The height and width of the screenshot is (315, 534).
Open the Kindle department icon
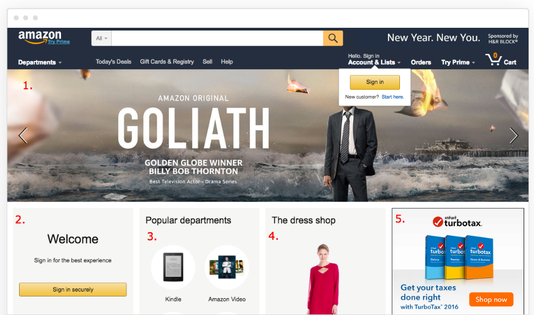(173, 268)
